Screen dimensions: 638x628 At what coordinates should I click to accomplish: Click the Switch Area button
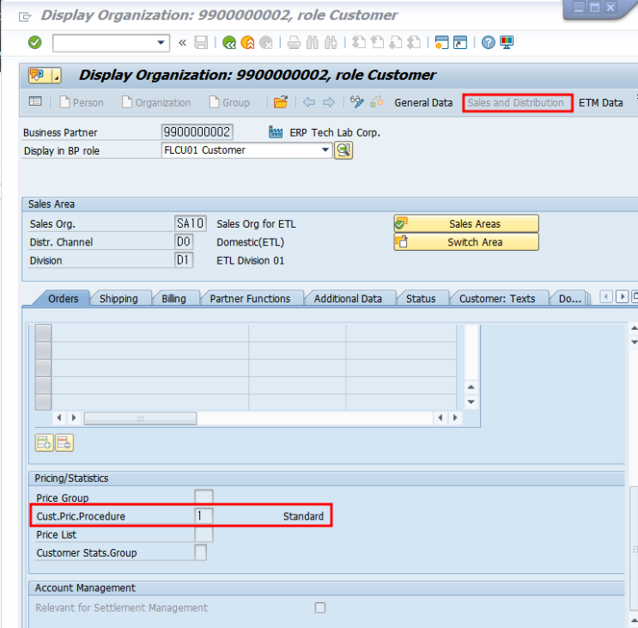point(466,241)
